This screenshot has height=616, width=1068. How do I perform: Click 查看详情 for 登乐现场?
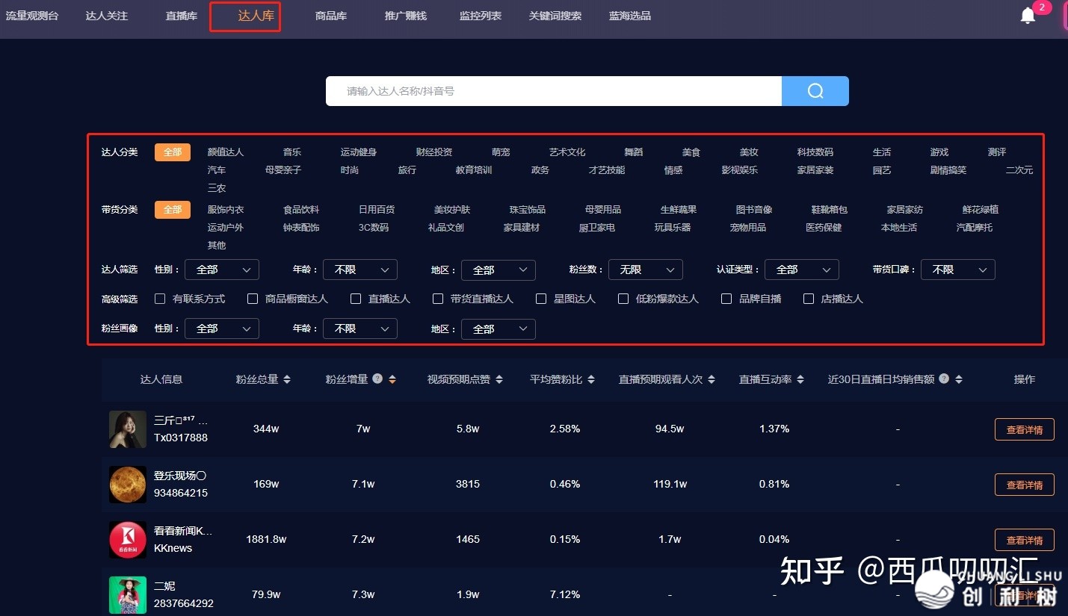click(x=1024, y=485)
